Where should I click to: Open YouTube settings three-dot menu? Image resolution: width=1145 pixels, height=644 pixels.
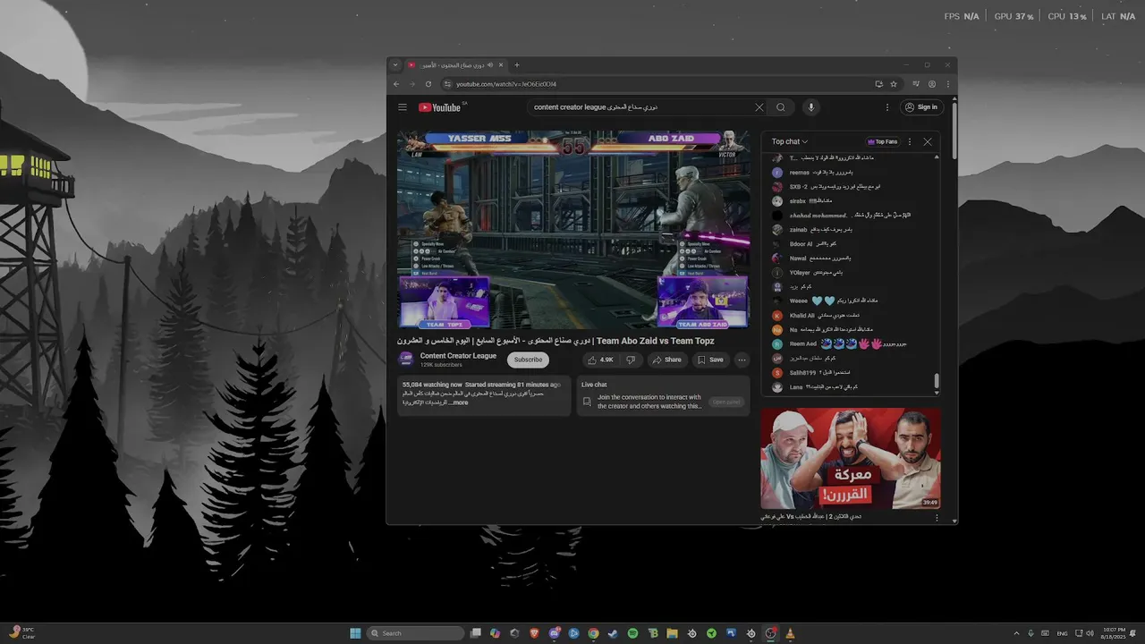[887, 107]
